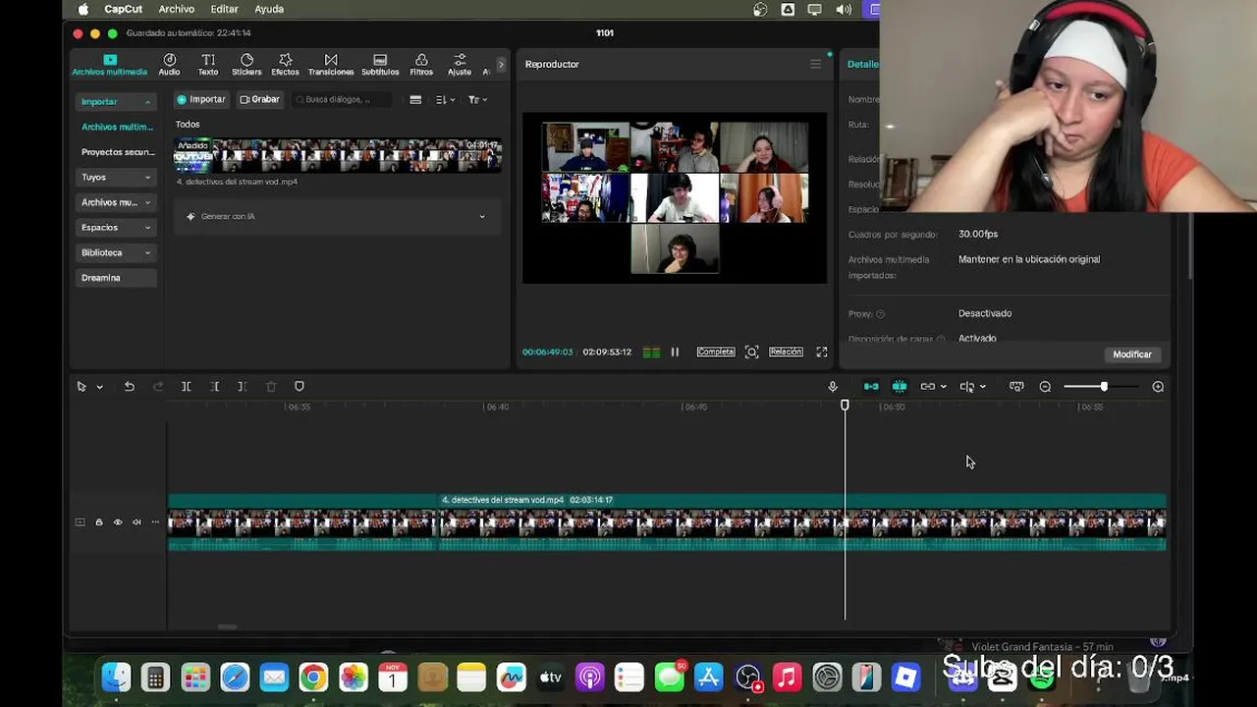Click the Grabar record button

[260, 99]
